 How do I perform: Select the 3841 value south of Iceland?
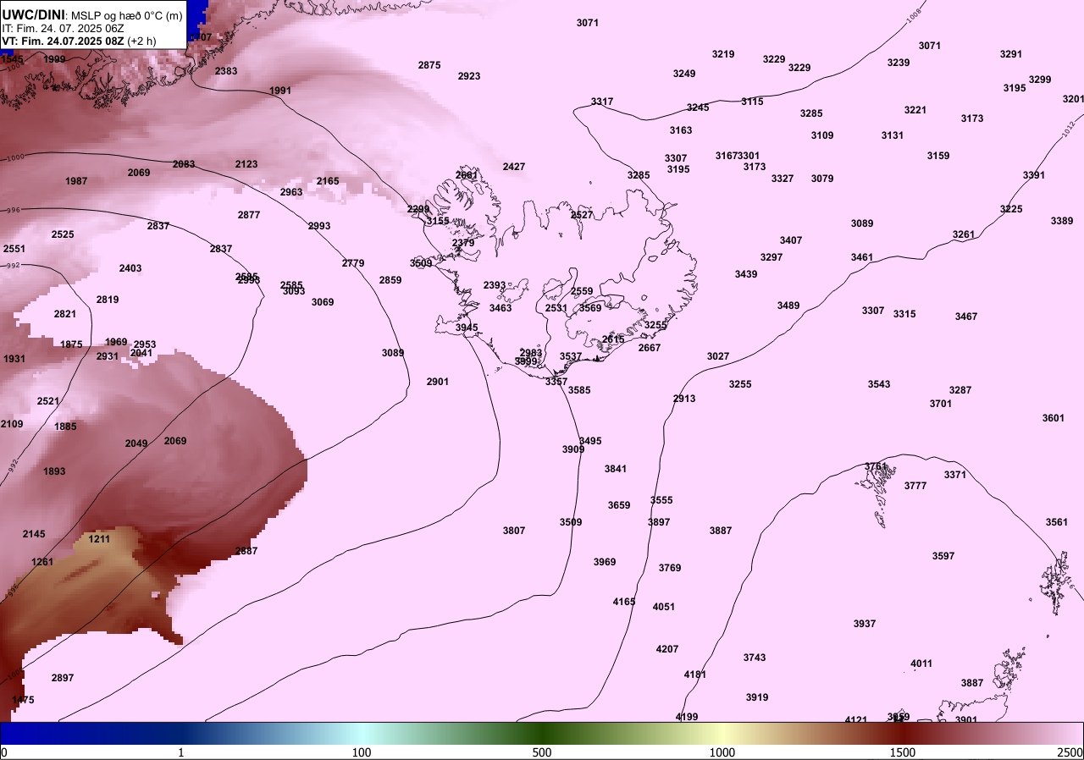(x=616, y=469)
